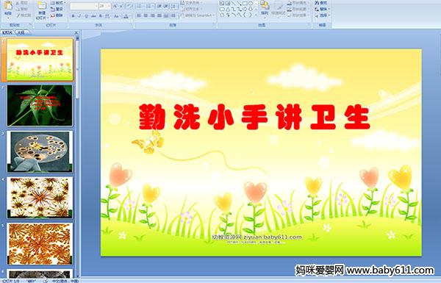The image size is (441, 283).
Task: Apply strikethrough to the selected text
Action: (x=93, y=16)
